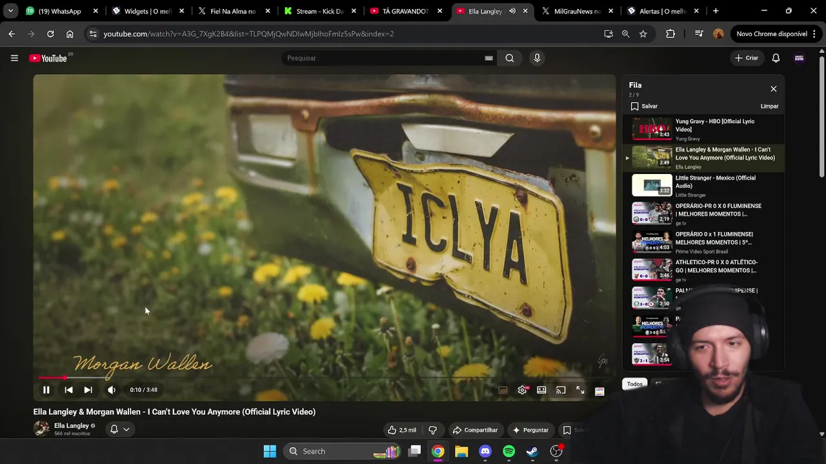Click the taskbar Search box
Image resolution: width=826 pixels, height=464 pixels.
pyautogui.click(x=342, y=451)
